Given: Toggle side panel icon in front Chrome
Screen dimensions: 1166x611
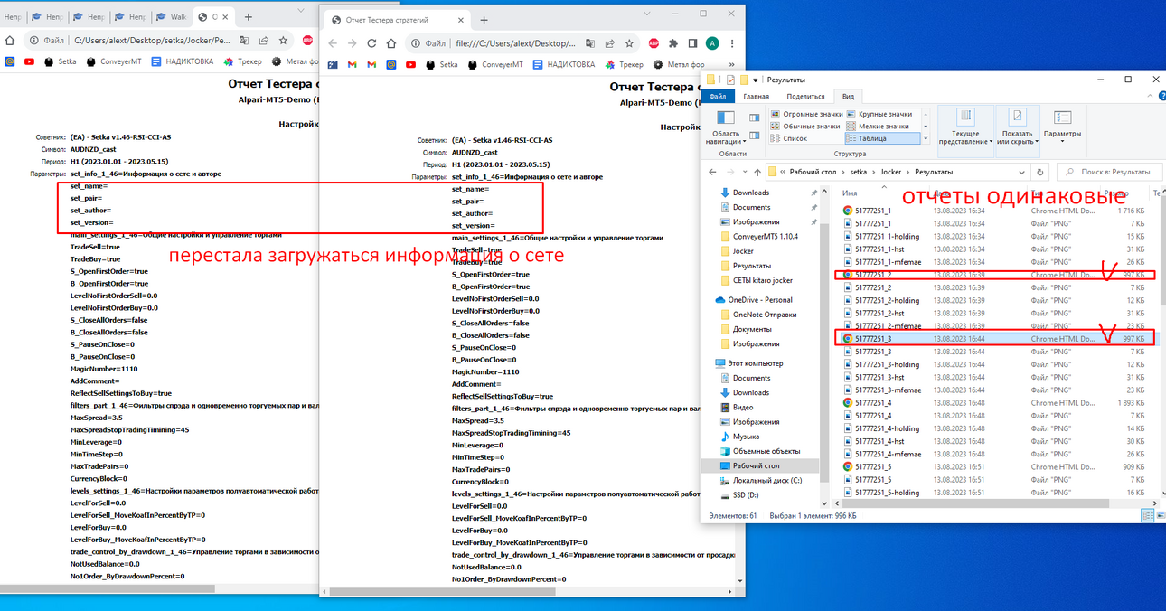Looking at the screenshot, I should (692, 42).
